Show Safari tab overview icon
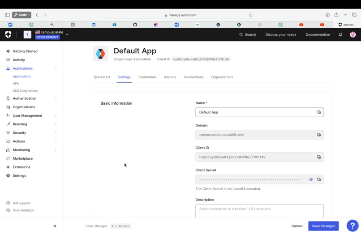Image resolution: width=361 pixels, height=234 pixels. point(354,15)
